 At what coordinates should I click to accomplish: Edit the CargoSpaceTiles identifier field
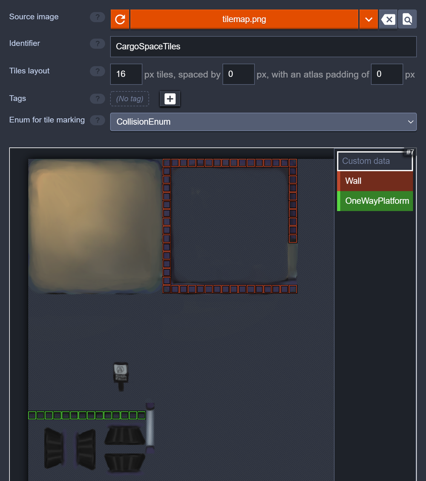(263, 47)
